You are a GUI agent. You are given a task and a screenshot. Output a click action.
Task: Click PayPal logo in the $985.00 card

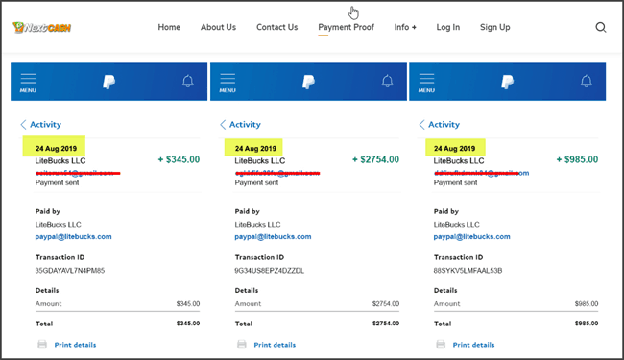point(507,82)
